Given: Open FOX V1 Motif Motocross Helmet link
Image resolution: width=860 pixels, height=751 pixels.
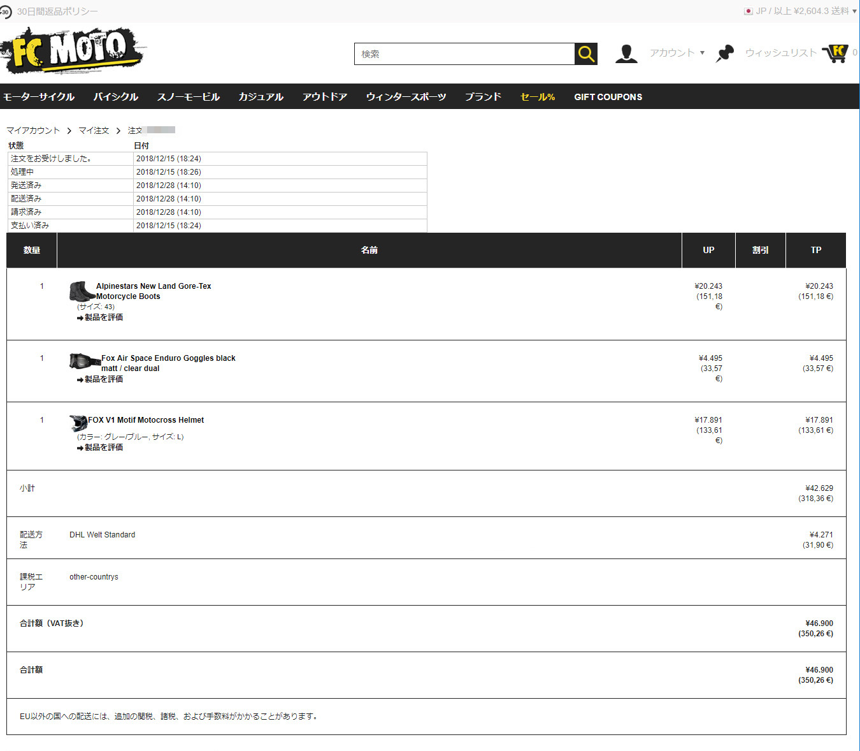Looking at the screenshot, I should click(x=146, y=420).
